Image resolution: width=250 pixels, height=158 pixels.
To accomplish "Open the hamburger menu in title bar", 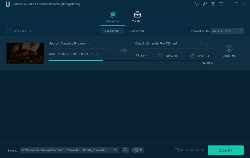I will pos(221,4).
